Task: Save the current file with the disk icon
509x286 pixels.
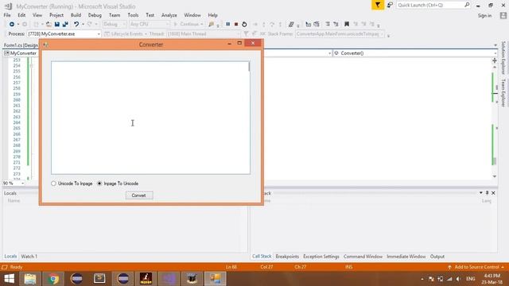Action: pyautogui.click(x=57, y=25)
